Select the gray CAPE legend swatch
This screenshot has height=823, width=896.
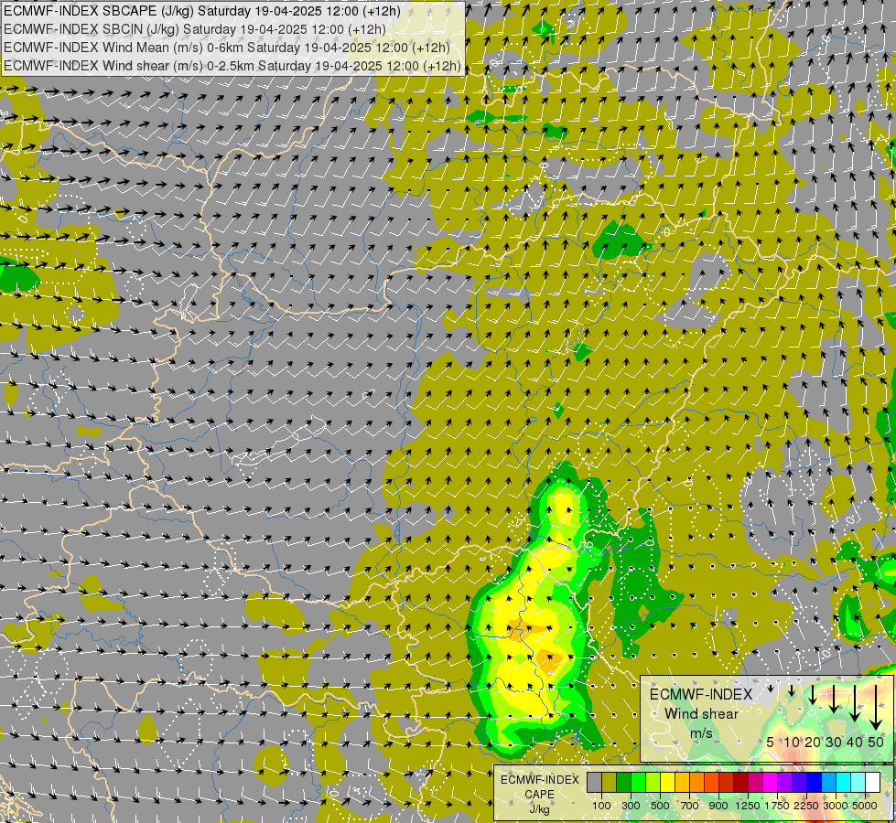coord(594,783)
